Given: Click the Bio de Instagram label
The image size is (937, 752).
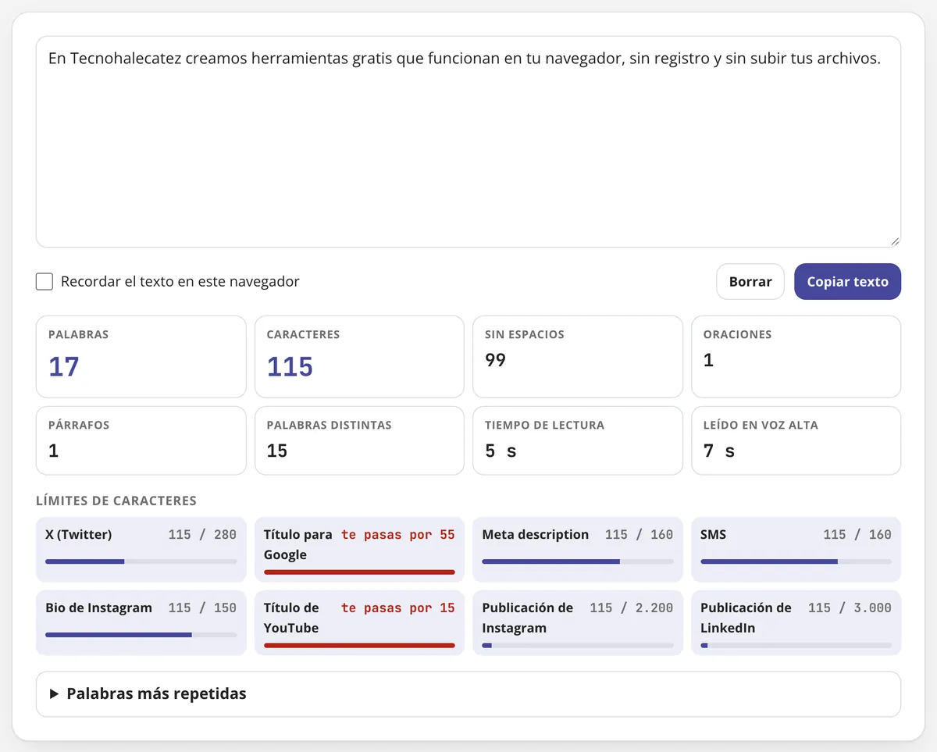Looking at the screenshot, I should click(x=99, y=608).
